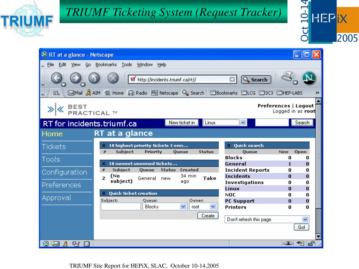Click the Composer icon in the status bar
The image size is (359, 269).
click(76, 244)
